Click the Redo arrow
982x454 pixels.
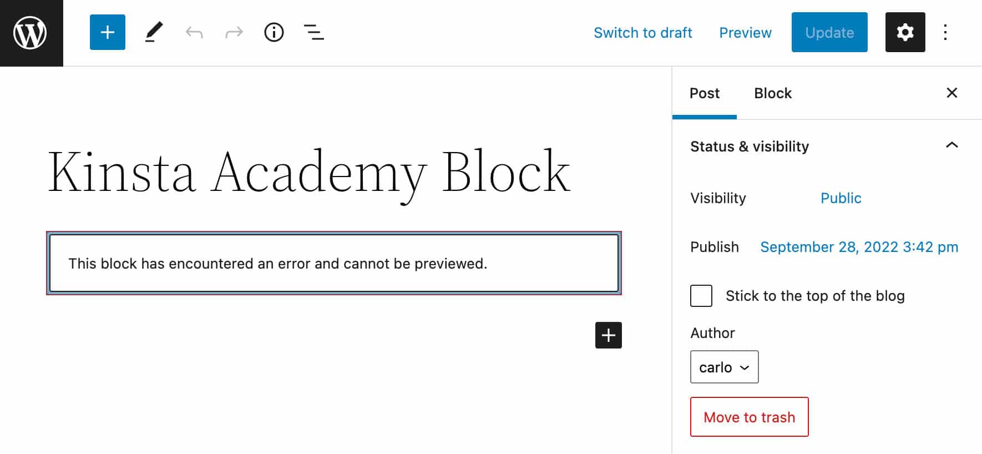[x=234, y=33]
